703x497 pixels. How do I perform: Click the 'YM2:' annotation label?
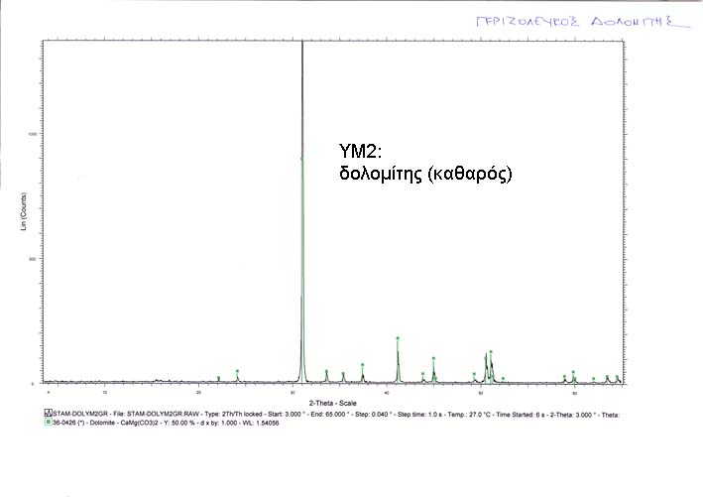(354, 152)
